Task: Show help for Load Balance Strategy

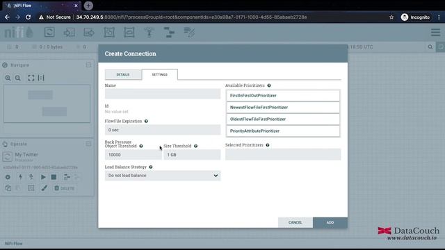Action: pyautogui.click(x=151, y=167)
